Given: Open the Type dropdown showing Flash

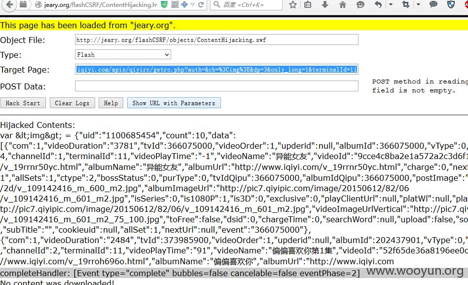Looking at the screenshot, I should (123, 55).
